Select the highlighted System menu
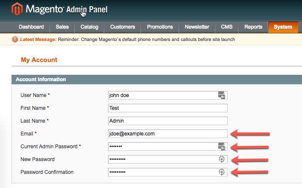The image size is (302, 188). pos(283,27)
